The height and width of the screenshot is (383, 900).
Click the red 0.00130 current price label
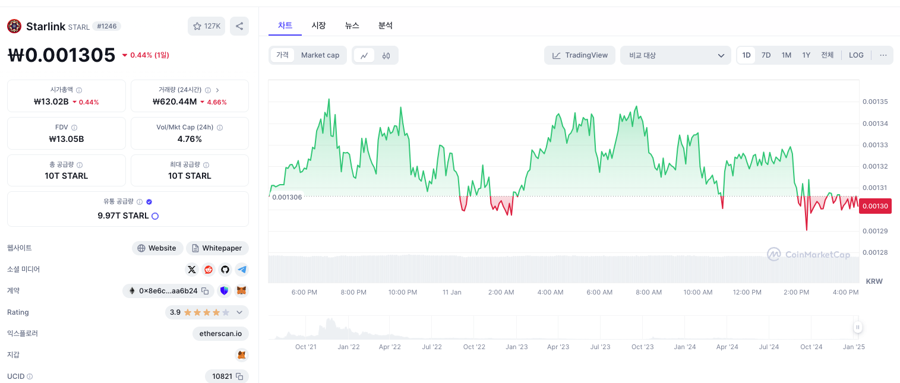(876, 206)
